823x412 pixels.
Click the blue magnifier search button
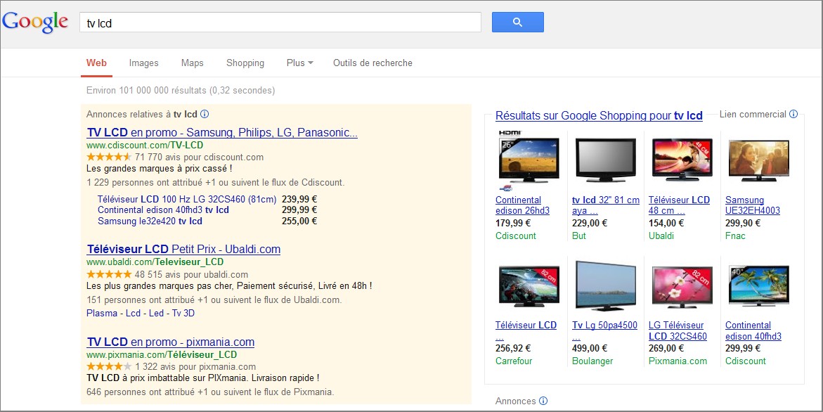(x=517, y=22)
